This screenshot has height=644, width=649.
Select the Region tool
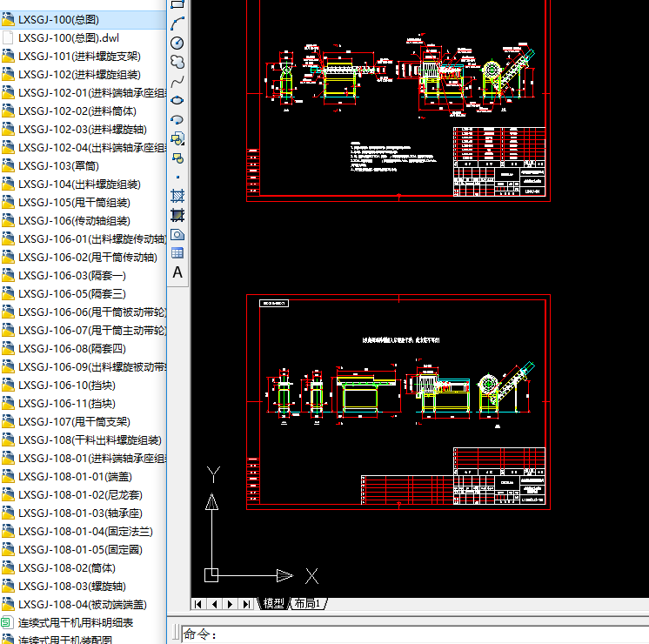coord(177,235)
